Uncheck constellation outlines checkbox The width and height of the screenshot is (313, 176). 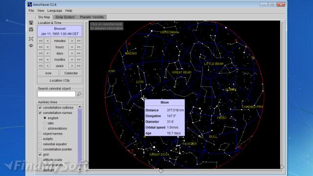tap(40, 108)
